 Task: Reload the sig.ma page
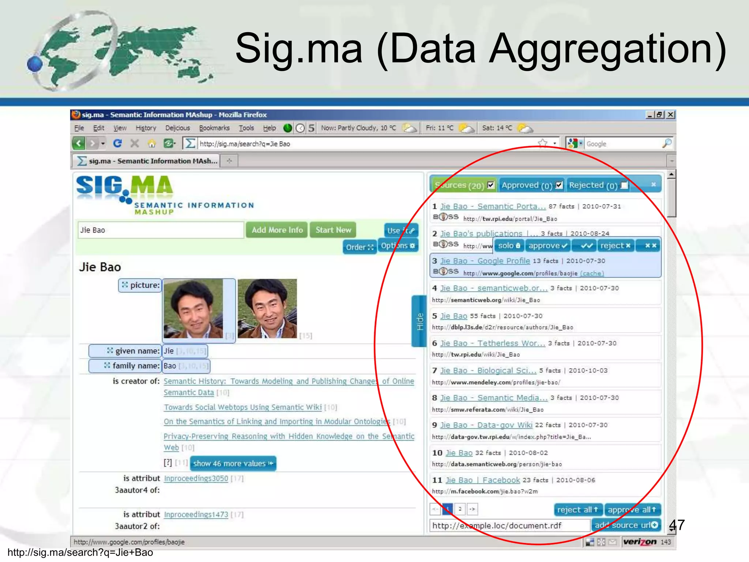pos(117,143)
